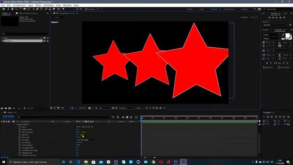Select the Zoom magnifier tool
This screenshot has height=165, width=293.
[x=16, y=9]
